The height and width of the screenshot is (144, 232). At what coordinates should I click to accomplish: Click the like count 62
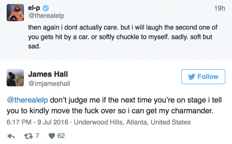click(61, 136)
